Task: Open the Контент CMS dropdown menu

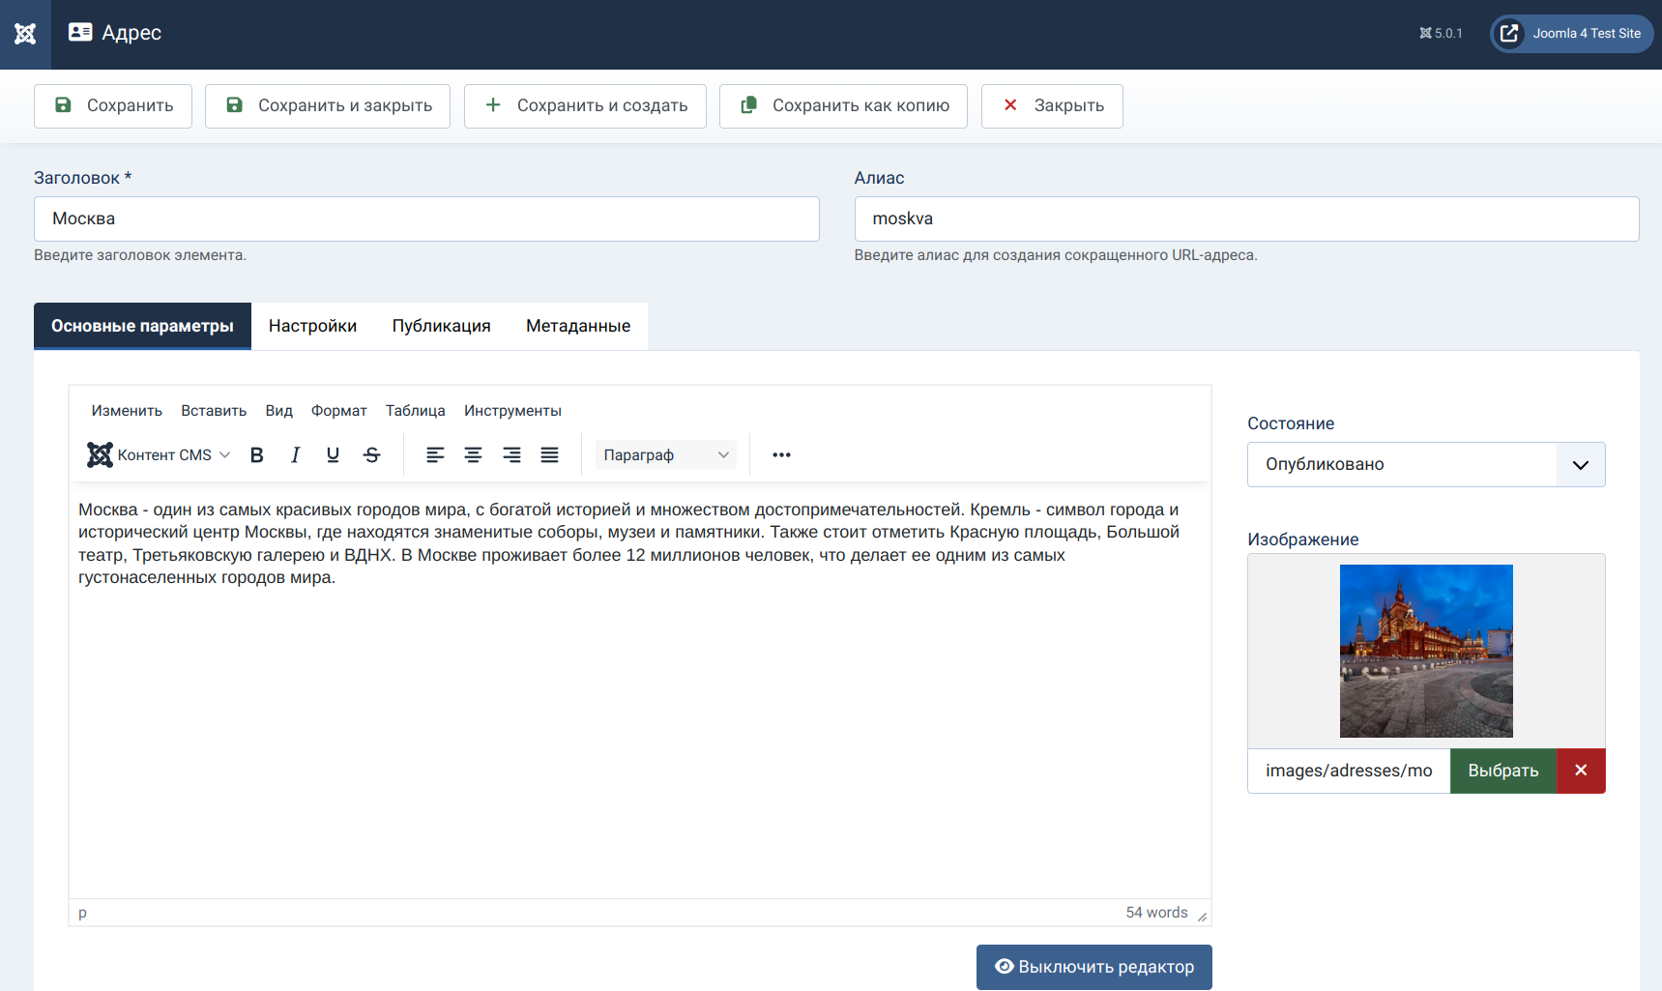Action: (160, 455)
